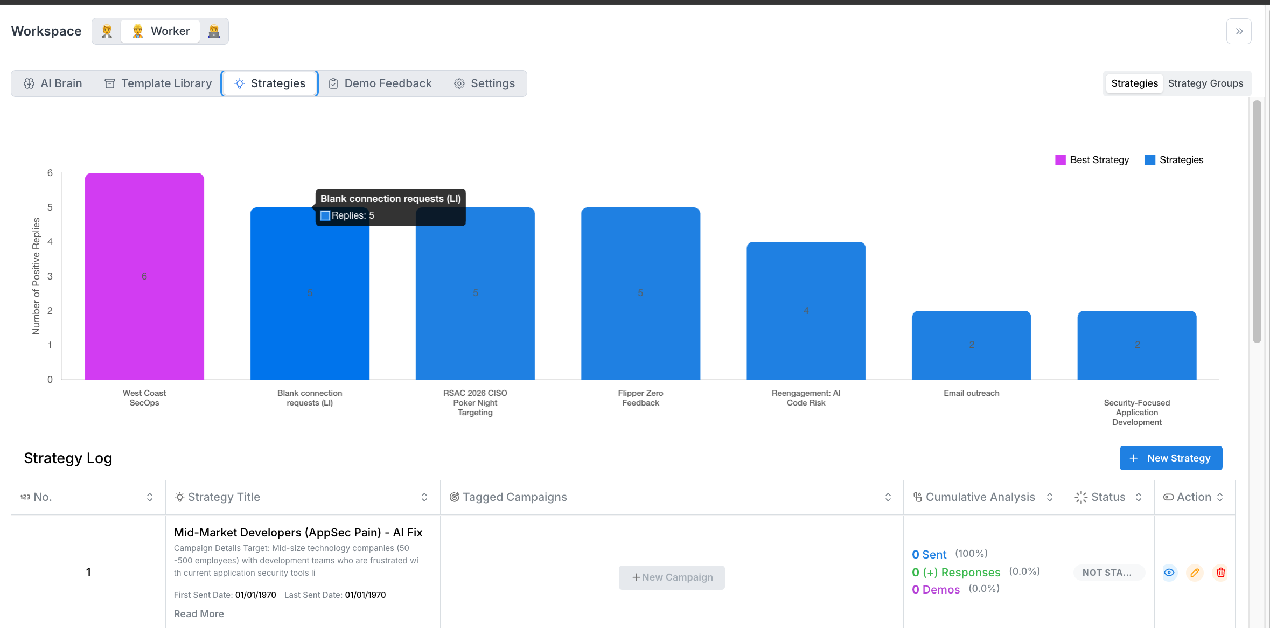Click the 0 (+) Responses statistic

[956, 572]
